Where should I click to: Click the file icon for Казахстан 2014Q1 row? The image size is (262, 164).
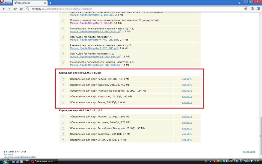[63, 134]
